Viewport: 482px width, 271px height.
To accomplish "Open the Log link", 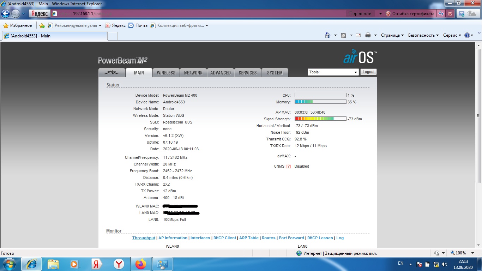I will click(x=340, y=238).
